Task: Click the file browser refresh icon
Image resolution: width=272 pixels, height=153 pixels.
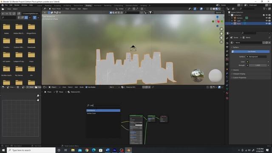Action: pos(14,14)
